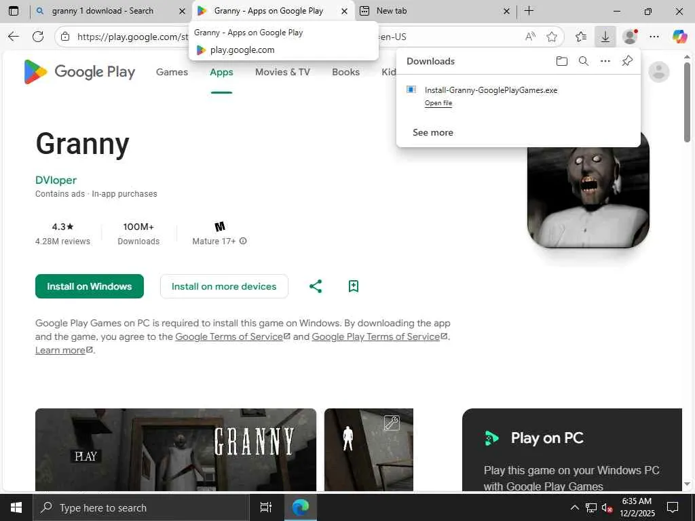Go to Games section in Google Play

pos(172,72)
